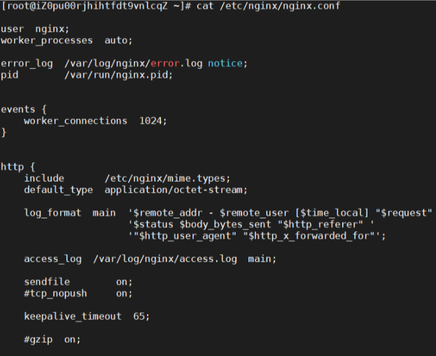436x356 pixels.
Task: Click the 'user nginx;' line
Action: click(x=35, y=29)
